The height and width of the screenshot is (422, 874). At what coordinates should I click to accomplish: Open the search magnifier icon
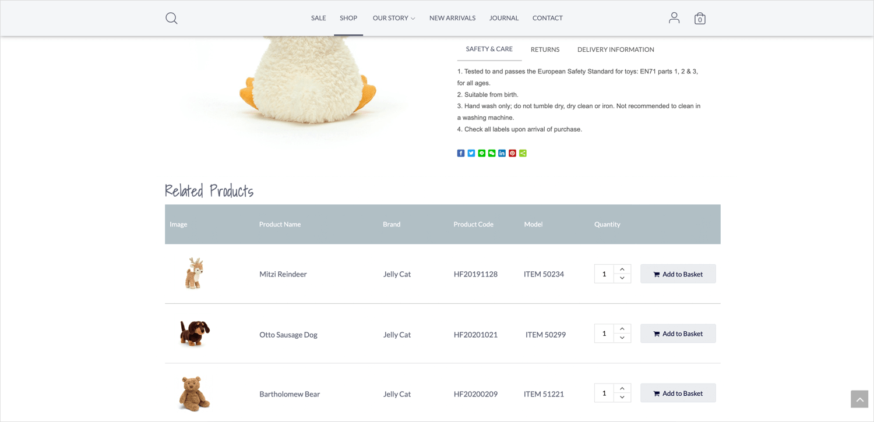[171, 18]
